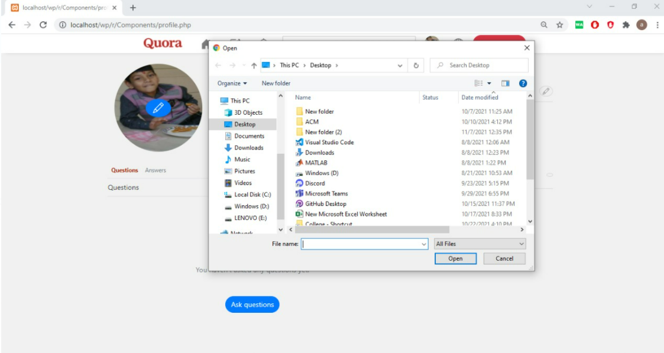The width and height of the screenshot is (664, 353).
Task: Select LENOVO (E:) in navigation pane
Action: (245, 218)
